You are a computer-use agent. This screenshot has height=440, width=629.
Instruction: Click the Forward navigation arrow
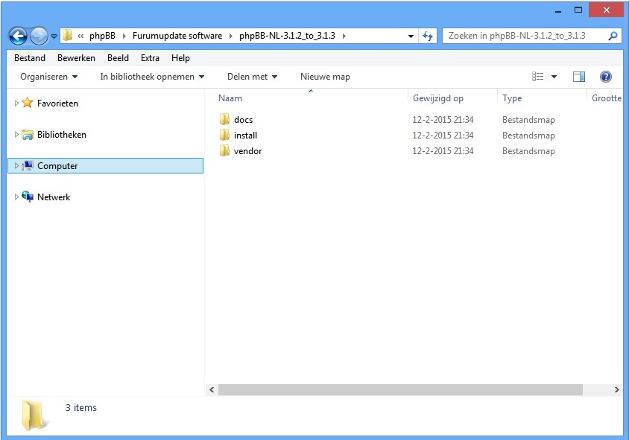click(x=39, y=36)
